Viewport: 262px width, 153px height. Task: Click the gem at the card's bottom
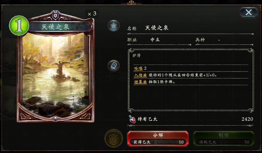click(x=55, y=119)
